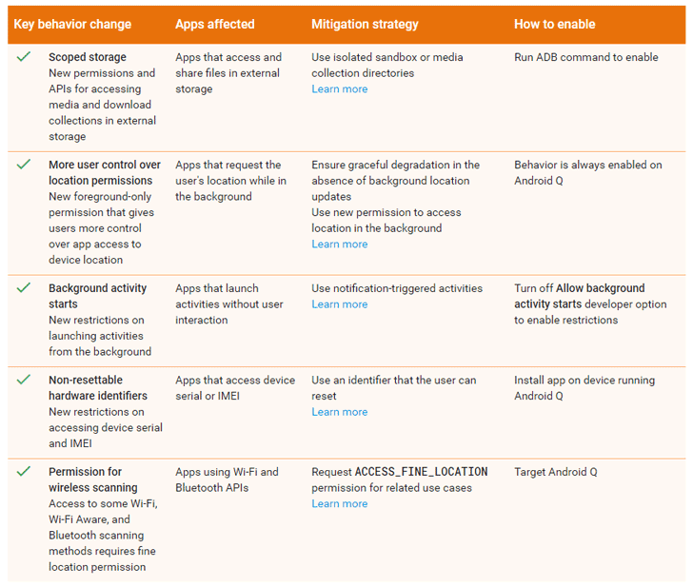Screen dimensions: 693x587
Task: Open Learn more under background location permission
Action: (339, 245)
